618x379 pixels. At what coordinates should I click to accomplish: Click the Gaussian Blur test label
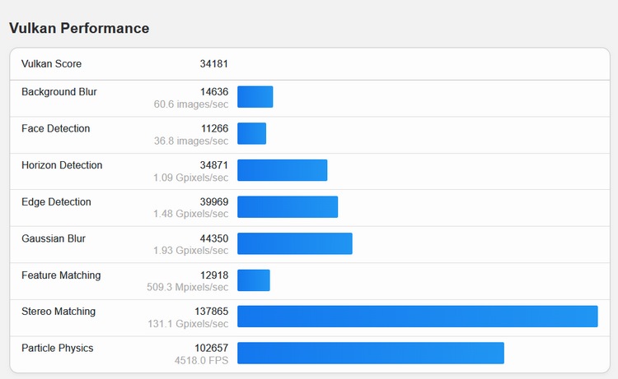pos(54,238)
